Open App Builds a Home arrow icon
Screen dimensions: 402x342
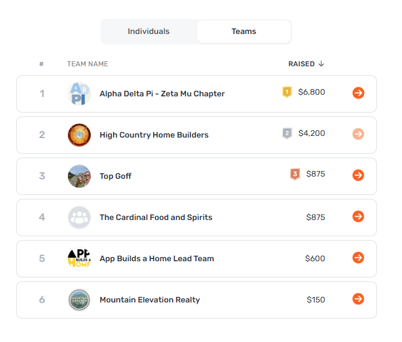click(x=358, y=257)
